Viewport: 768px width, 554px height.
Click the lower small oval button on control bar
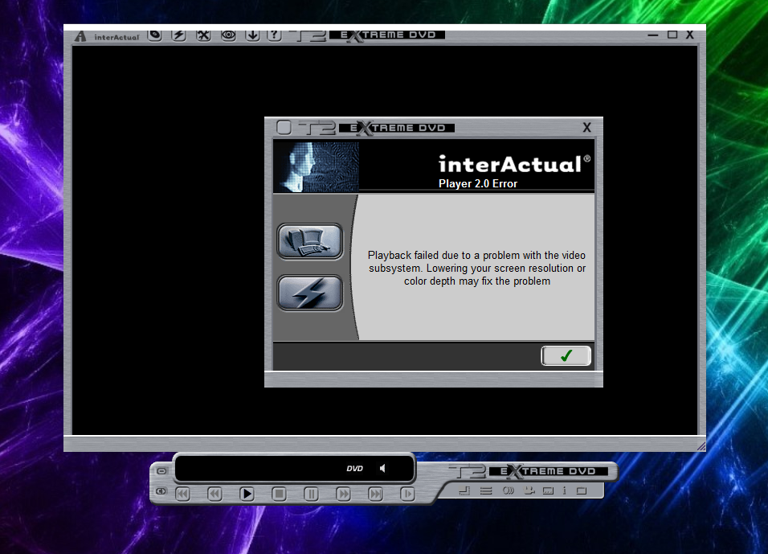click(161, 491)
